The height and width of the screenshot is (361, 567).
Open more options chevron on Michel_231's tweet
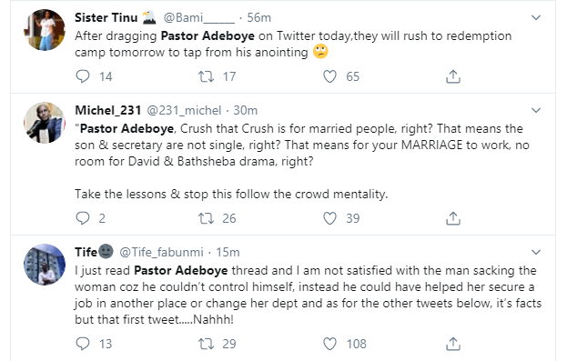[x=536, y=110]
